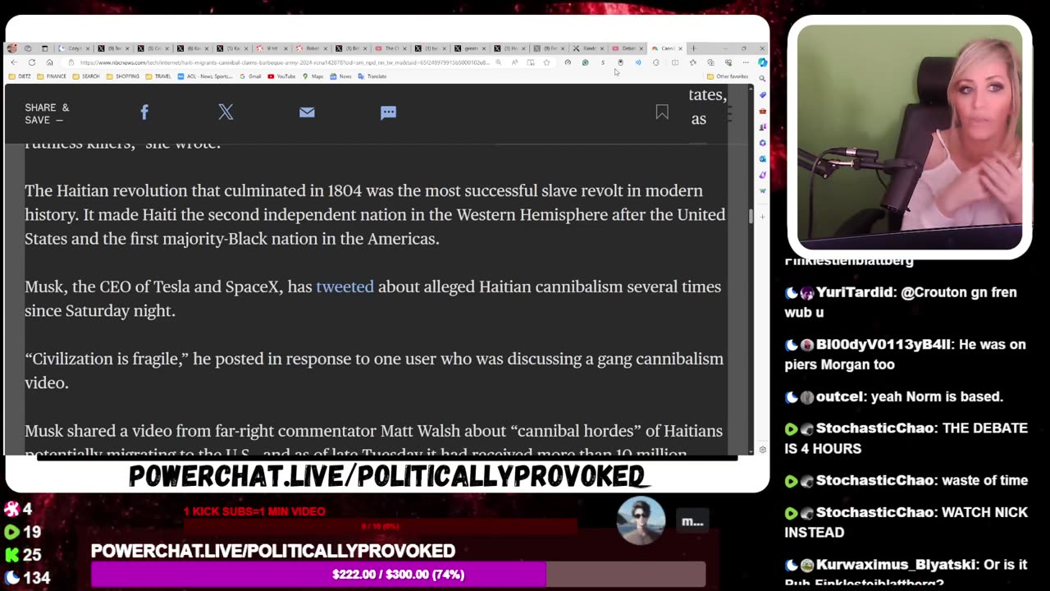Open the favorites list toolbar icon

(692, 62)
